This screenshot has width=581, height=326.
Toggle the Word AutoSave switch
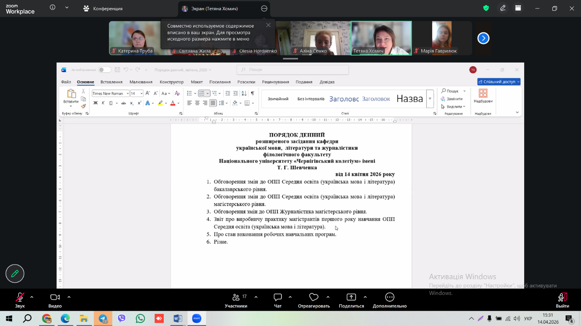click(x=104, y=70)
